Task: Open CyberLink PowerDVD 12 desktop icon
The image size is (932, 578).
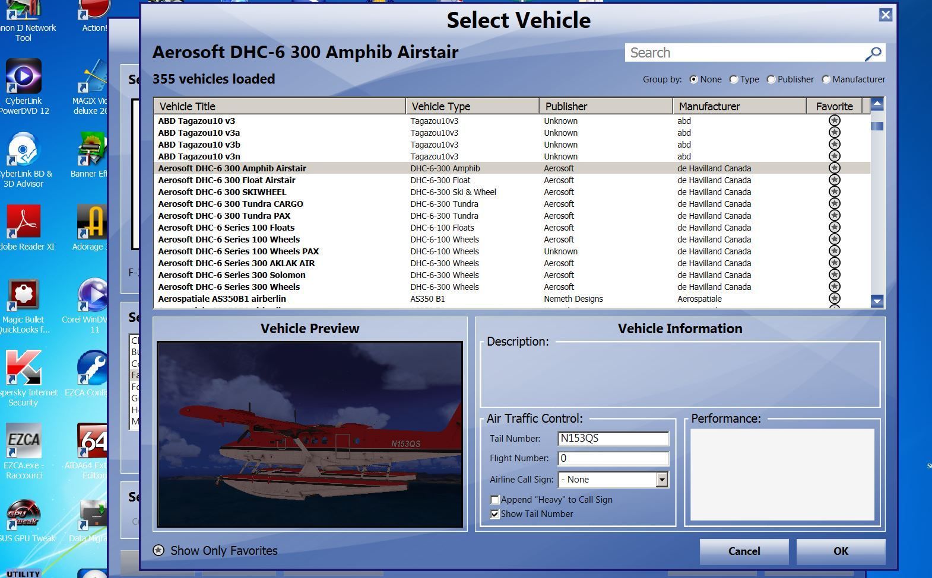Action: coord(24,87)
